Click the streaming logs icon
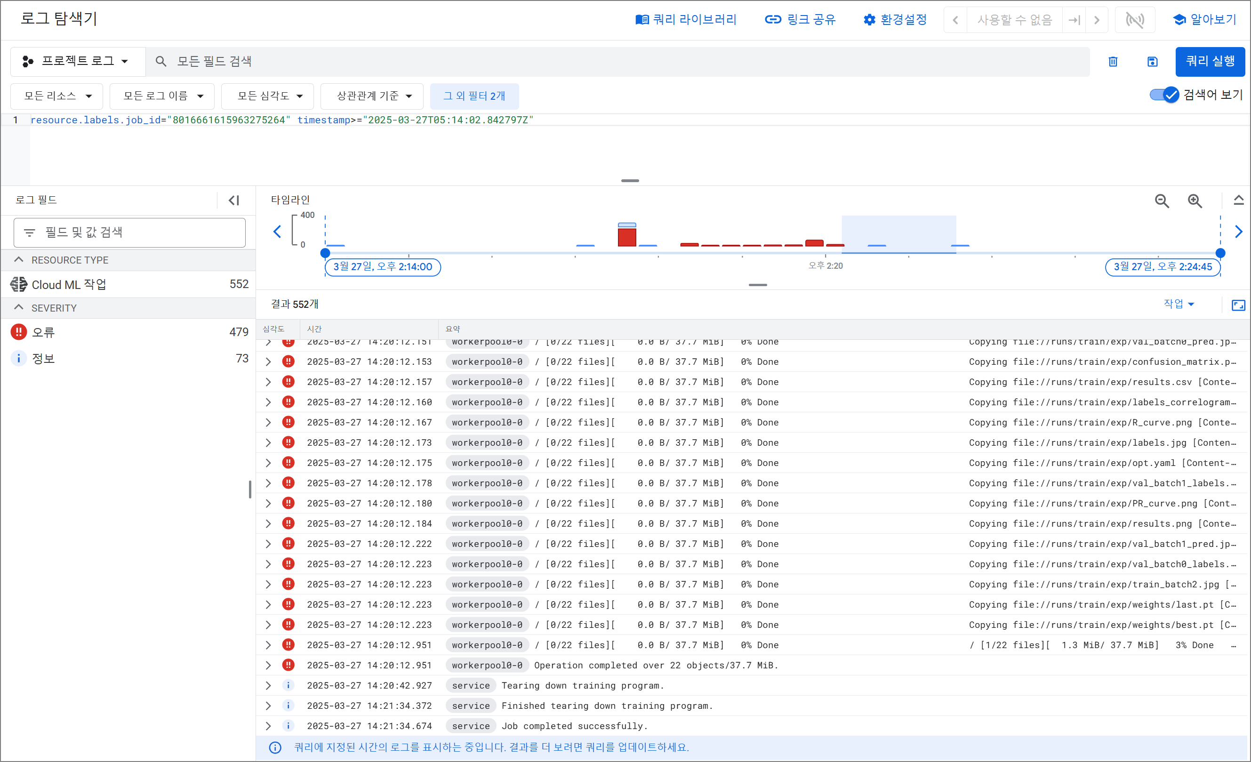Screen dimensions: 1251x762 click(1135, 20)
